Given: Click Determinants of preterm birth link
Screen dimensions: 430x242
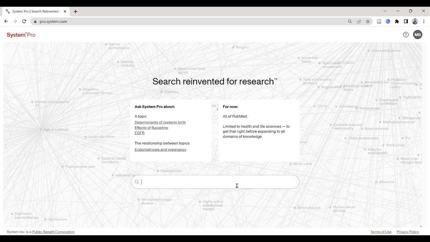Looking at the screenshot, I should click(x=160, y=122).
